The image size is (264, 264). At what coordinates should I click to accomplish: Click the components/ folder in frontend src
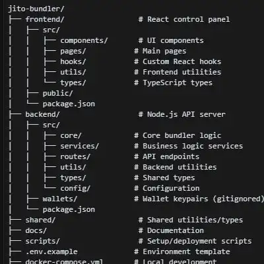pyautogui.click(x=84, y=41)
